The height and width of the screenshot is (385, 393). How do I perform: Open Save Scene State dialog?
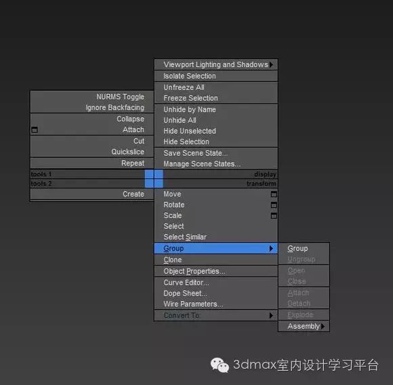(x=215, y=153)
